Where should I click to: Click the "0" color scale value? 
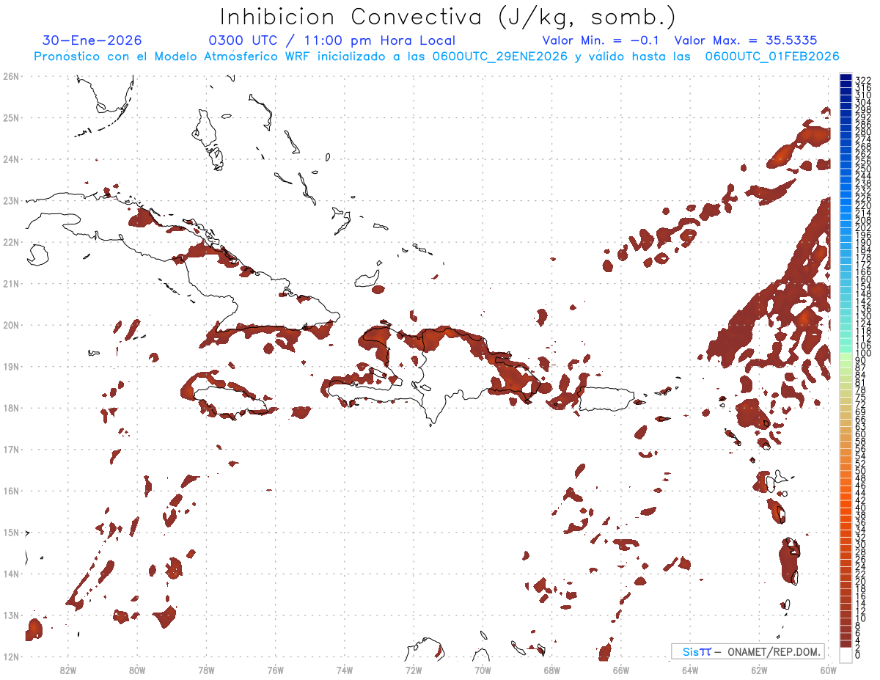(858, 655)
